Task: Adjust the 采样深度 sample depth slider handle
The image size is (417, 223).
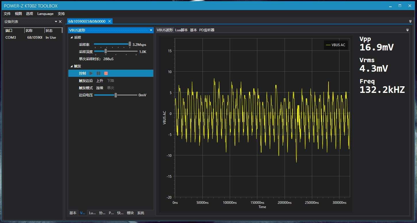Action: tap(106, 51)
